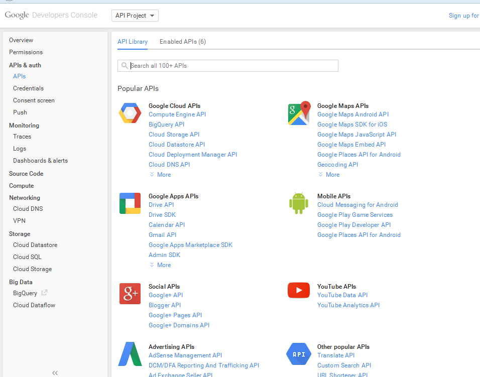Open Source Code in the sidebar

click(26, 174)
